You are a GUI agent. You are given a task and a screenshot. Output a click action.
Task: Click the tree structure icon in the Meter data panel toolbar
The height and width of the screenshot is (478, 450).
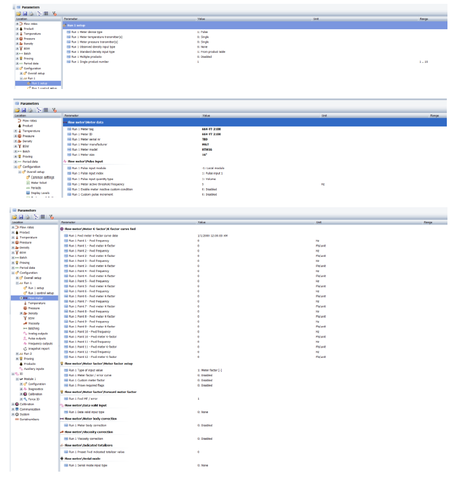point(39,110)
